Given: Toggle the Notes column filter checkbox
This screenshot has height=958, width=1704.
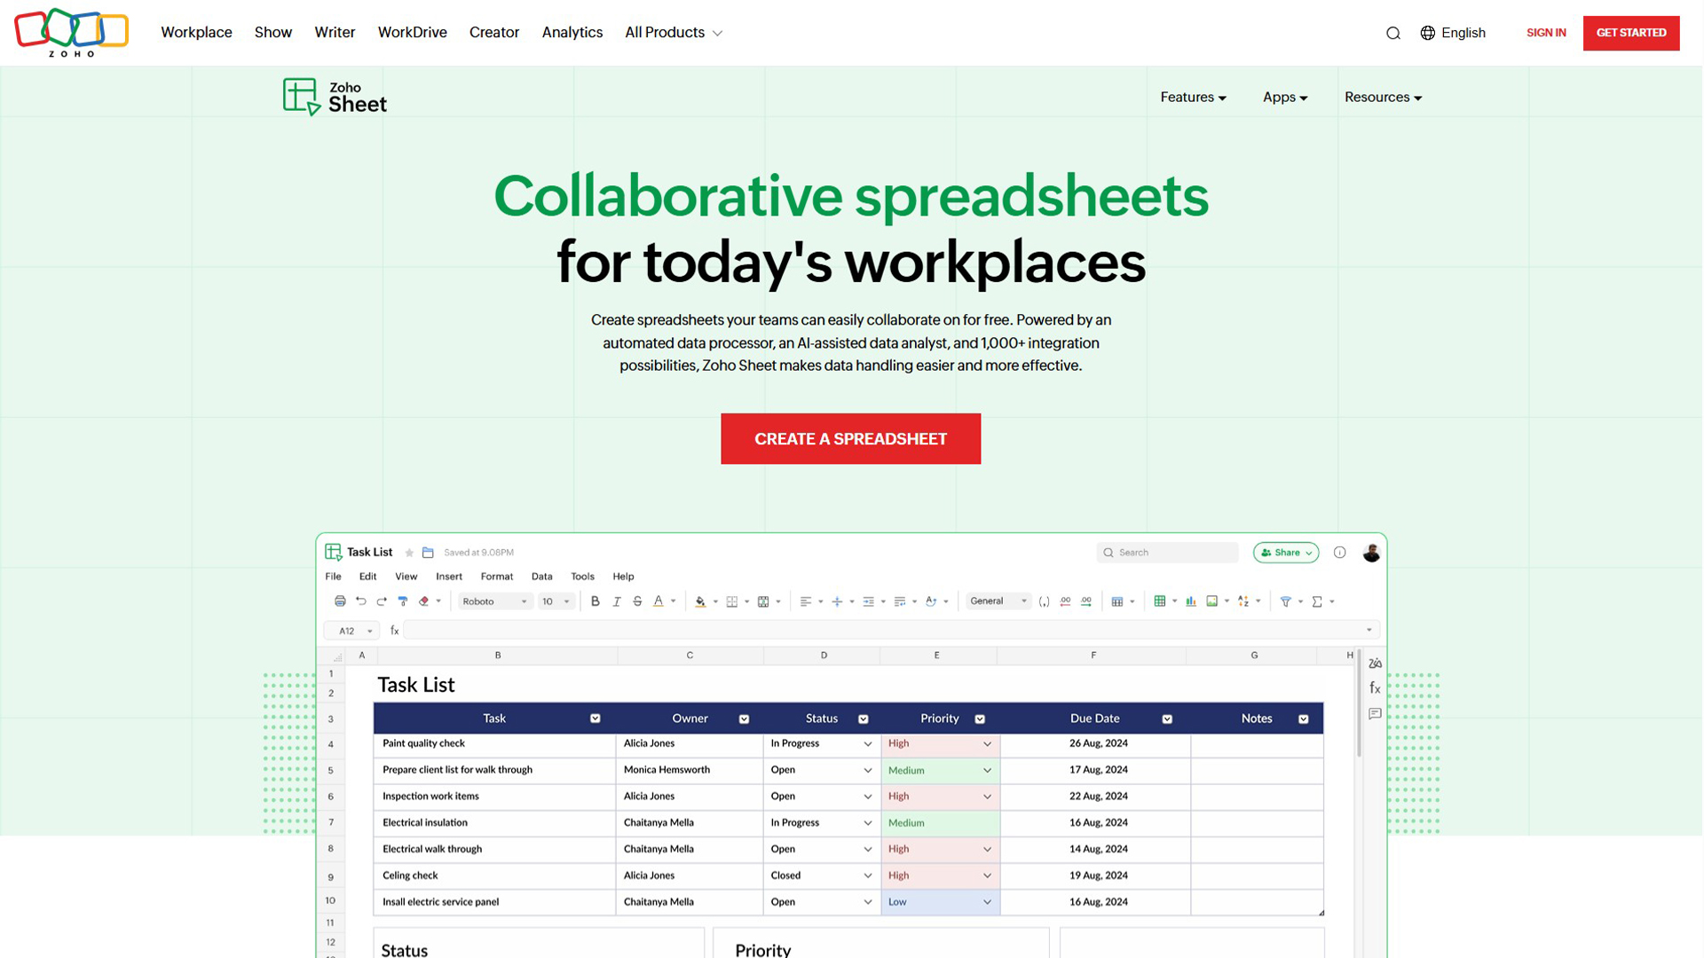Looking at the screenshot, I should click(x=1304, y=719).
